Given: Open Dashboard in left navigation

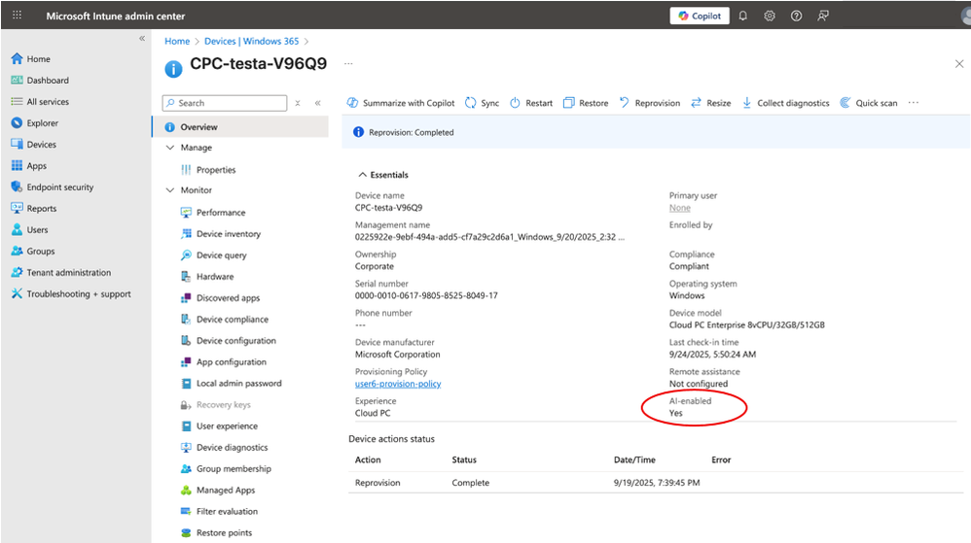Looking at the screenshot, I should (x=40, y=81).
